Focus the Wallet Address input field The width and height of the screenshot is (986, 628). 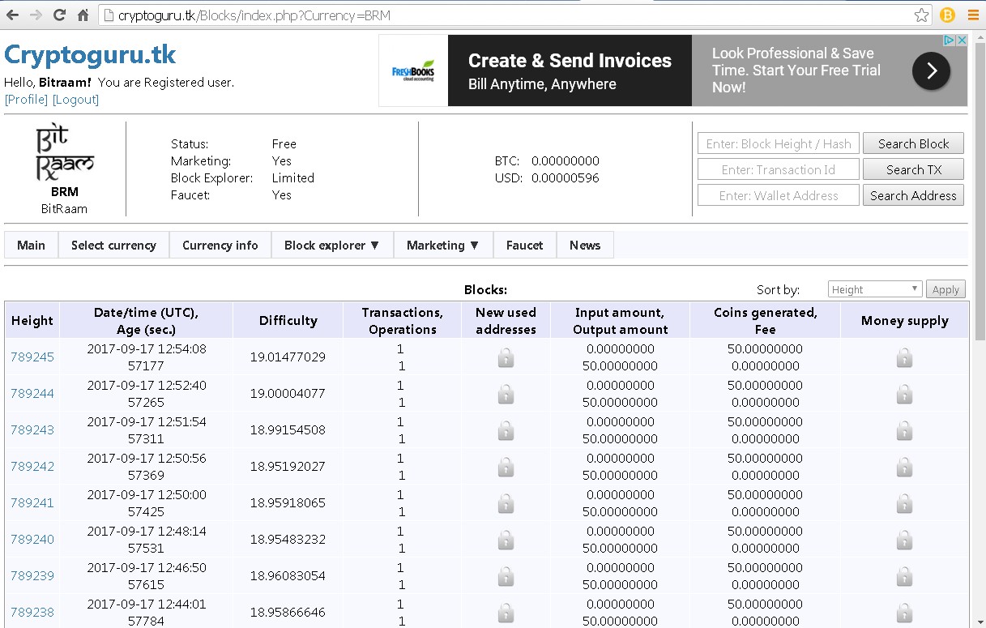click(x=778, y=195)
